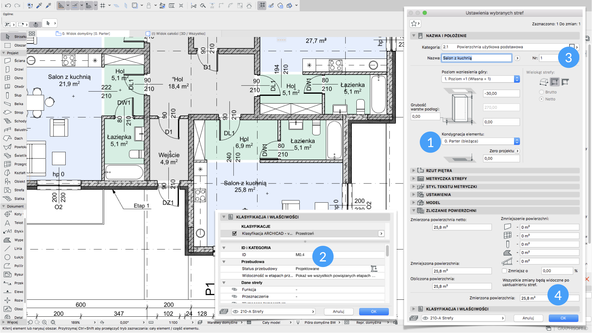Select the Schody stair tool
This screenshot has width=592, height=333.
point(14,121)
